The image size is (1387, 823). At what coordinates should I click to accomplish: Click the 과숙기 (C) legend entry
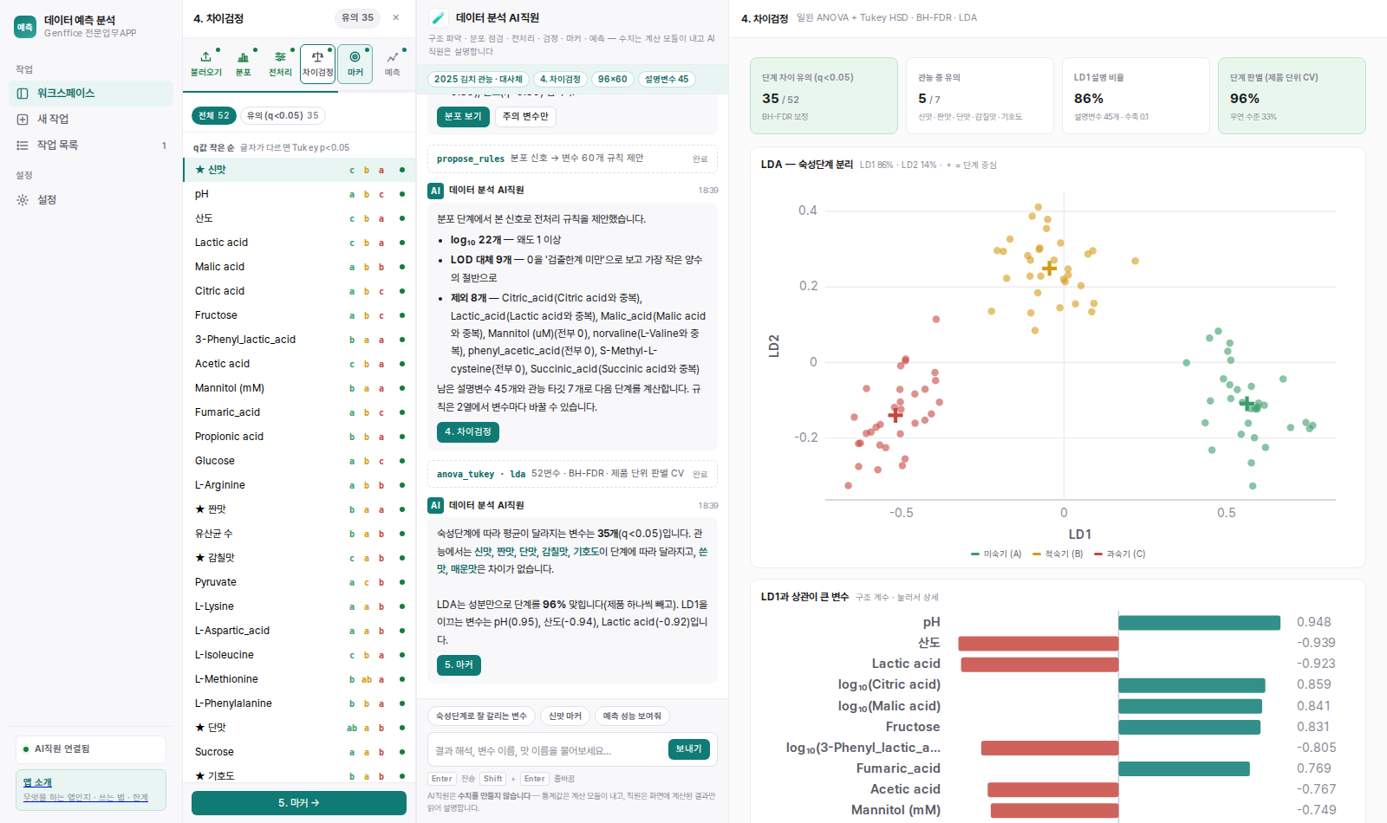click(1120, 554)
